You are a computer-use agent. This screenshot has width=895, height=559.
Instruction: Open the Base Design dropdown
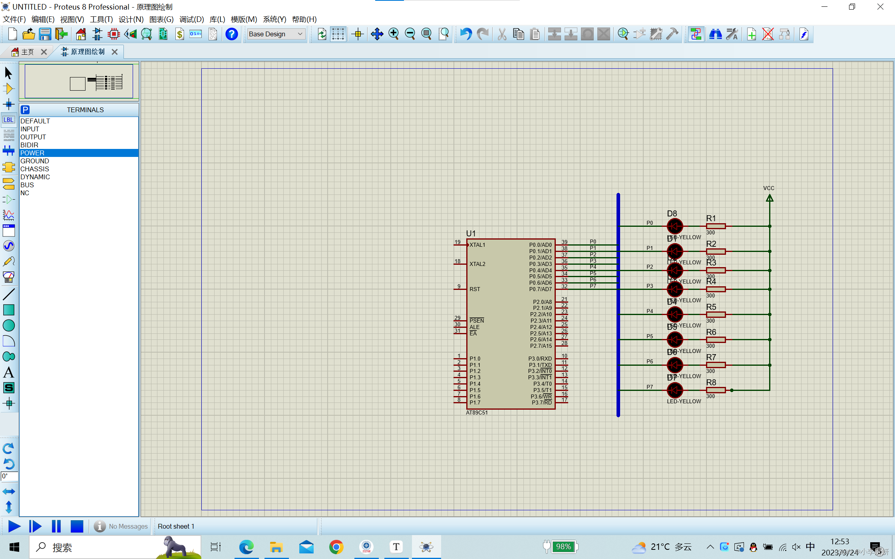click(276, 34)
